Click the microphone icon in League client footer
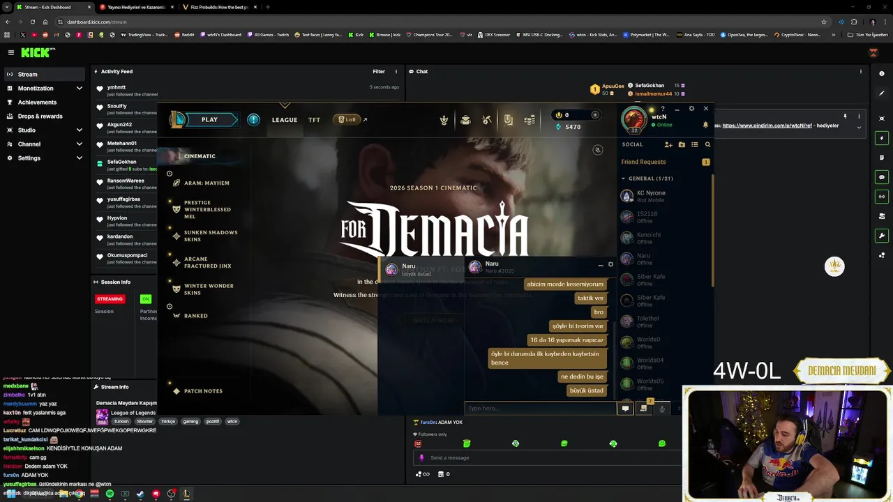The height and width of the screenshot is (502, 893). [x=662, y=409]
